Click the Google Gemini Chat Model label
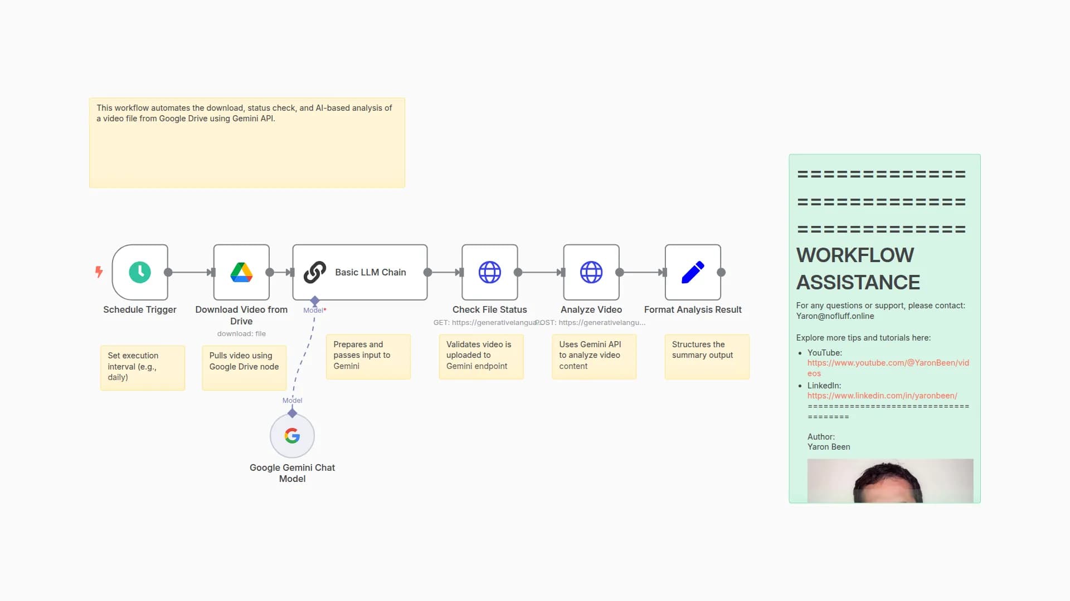1070x601 pixels. [x=292, y=473]
